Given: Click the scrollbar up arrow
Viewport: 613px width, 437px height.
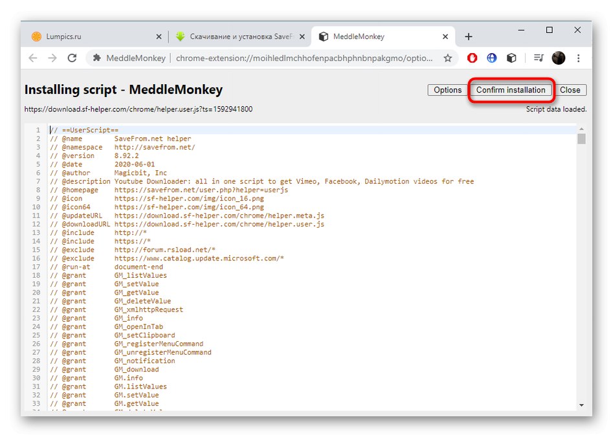Looking at the screenshot, I should coord(581,129).
